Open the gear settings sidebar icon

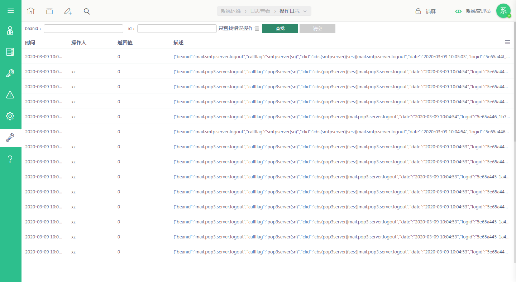click(10, 116)
